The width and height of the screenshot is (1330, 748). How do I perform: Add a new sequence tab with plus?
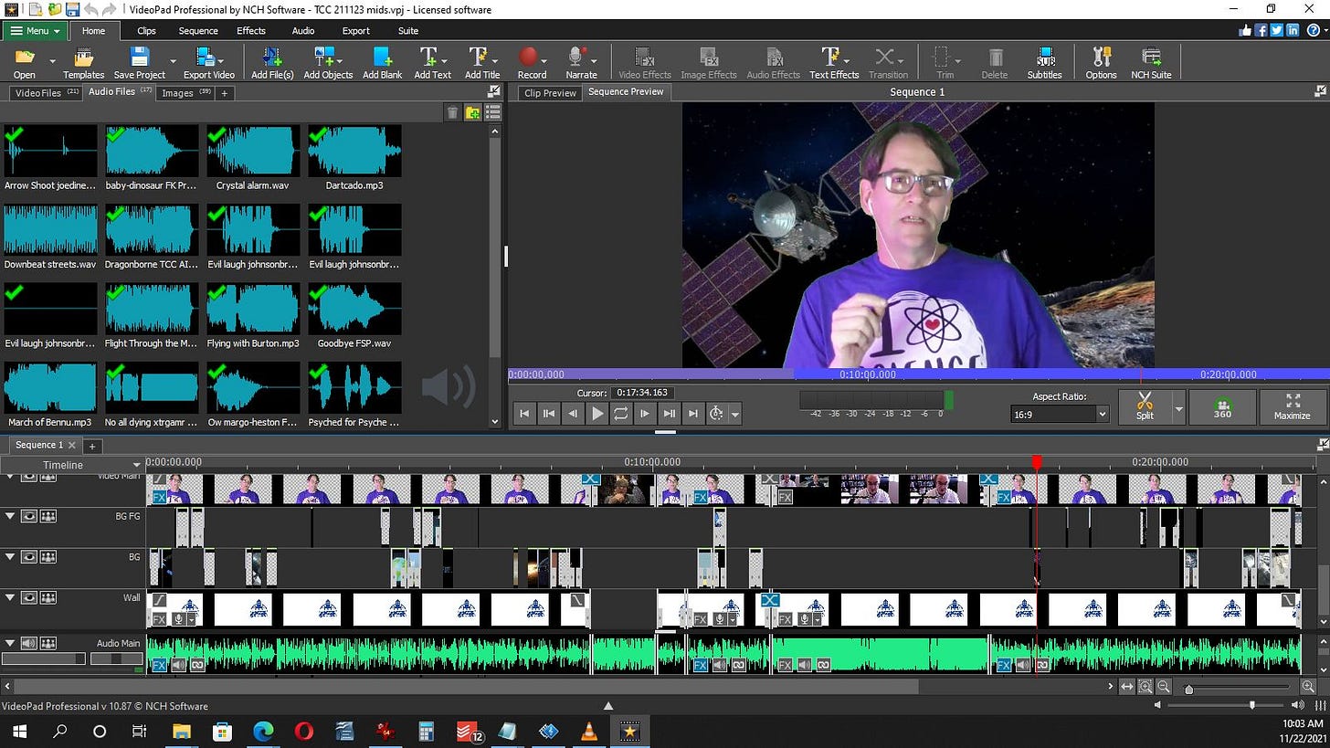[x=91, y=446]
